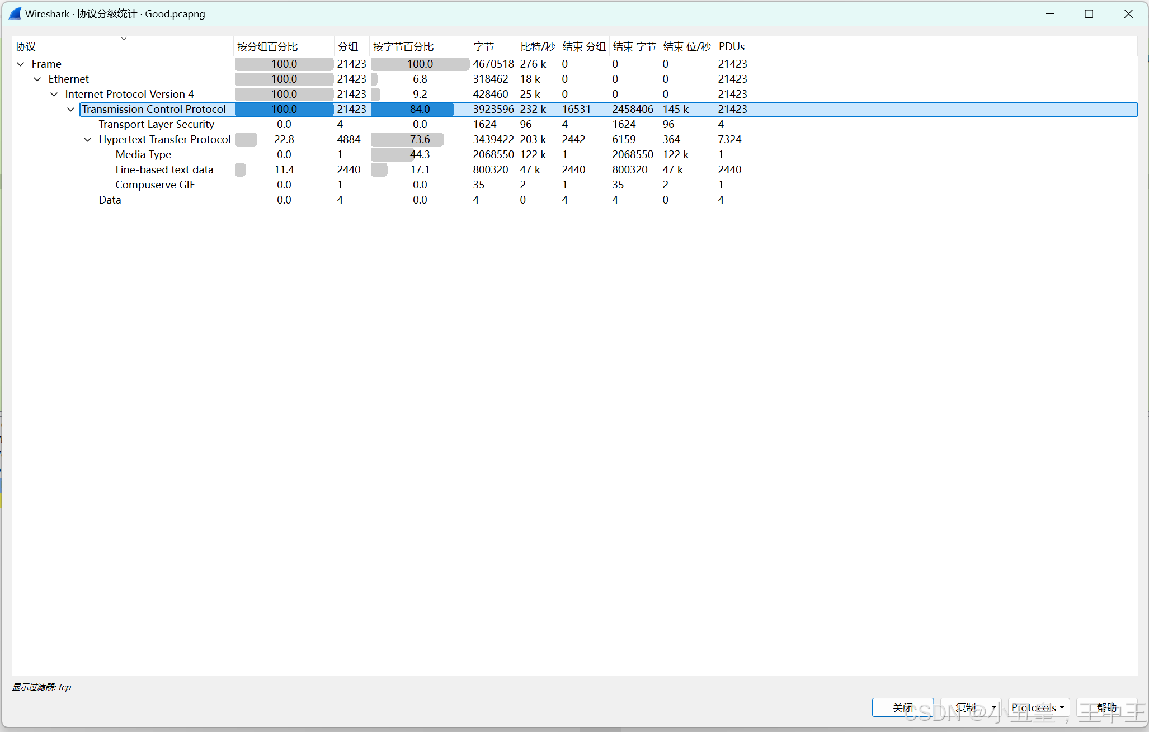Viewport: 1149px width, 732px height.
Task: Select the Hypertext Transfer Protocol row
Action: click(574, 140)
